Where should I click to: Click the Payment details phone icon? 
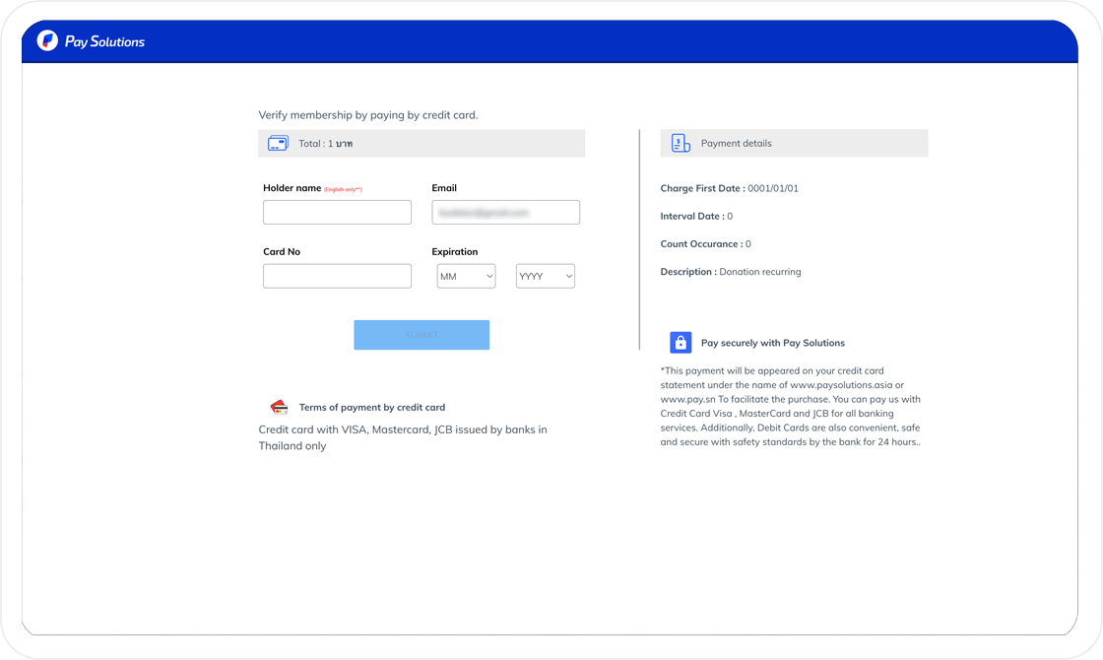coord(681,143)
